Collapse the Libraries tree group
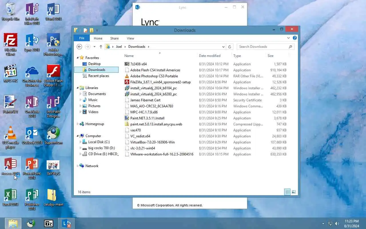The width and height of the screenshot is (366, 229). coord(77,88)
